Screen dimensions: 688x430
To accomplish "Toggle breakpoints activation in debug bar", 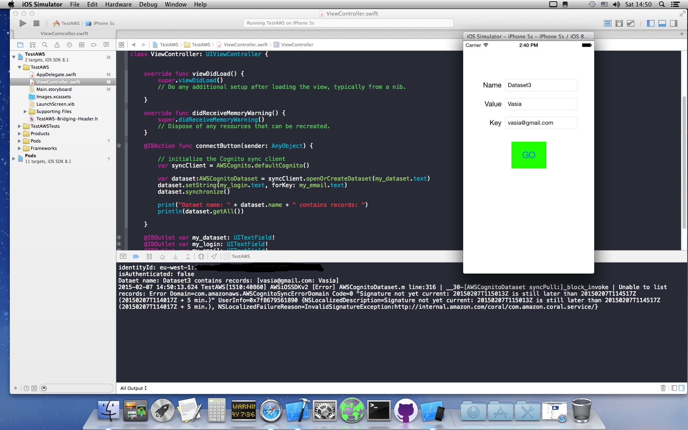I will click(x=136, y=256).
